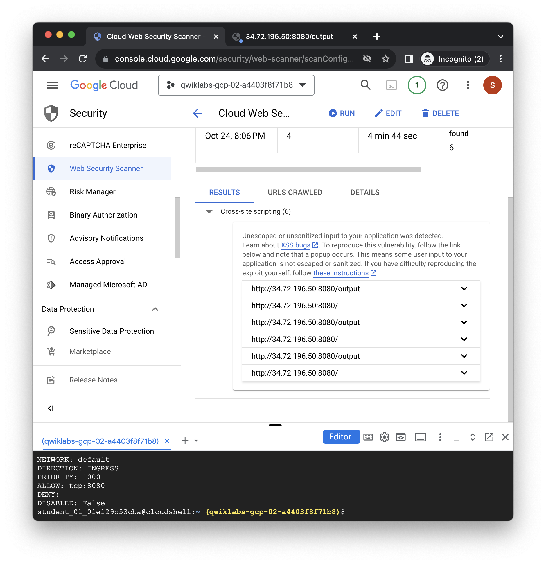
Task: Open the project picker qwiklabs-gcp-02-a4403f8f71b8
Action: tap(236, 85)
